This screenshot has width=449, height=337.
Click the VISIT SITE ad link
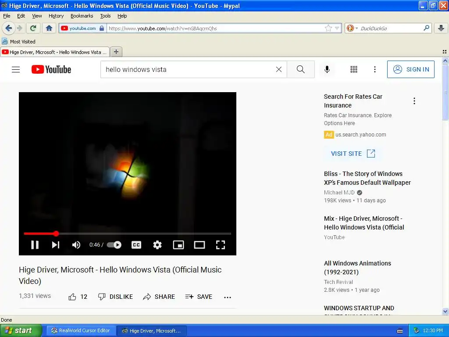coord(353,154)
